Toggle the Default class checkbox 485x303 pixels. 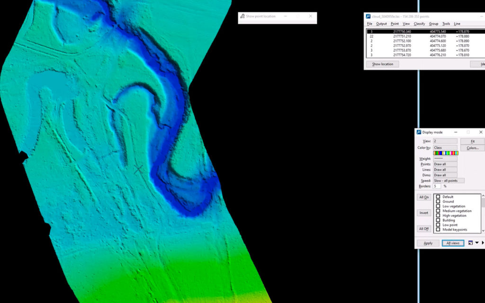(x=438, y=196)
